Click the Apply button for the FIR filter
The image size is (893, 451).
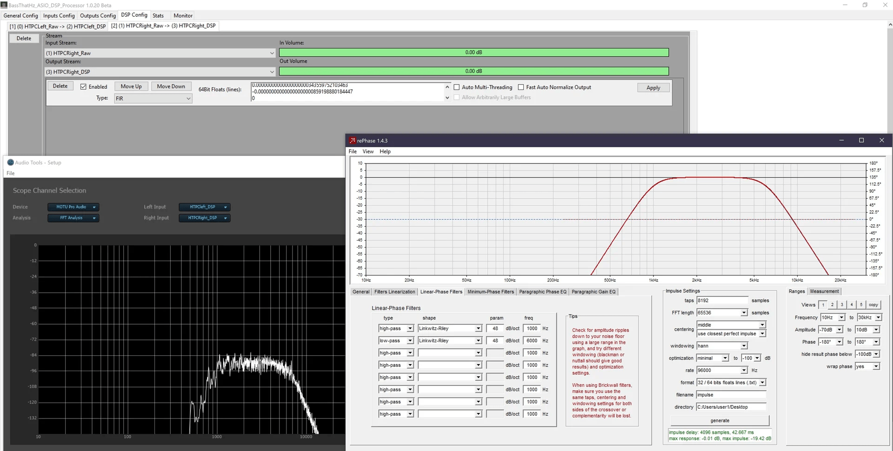tap(653, 88)
